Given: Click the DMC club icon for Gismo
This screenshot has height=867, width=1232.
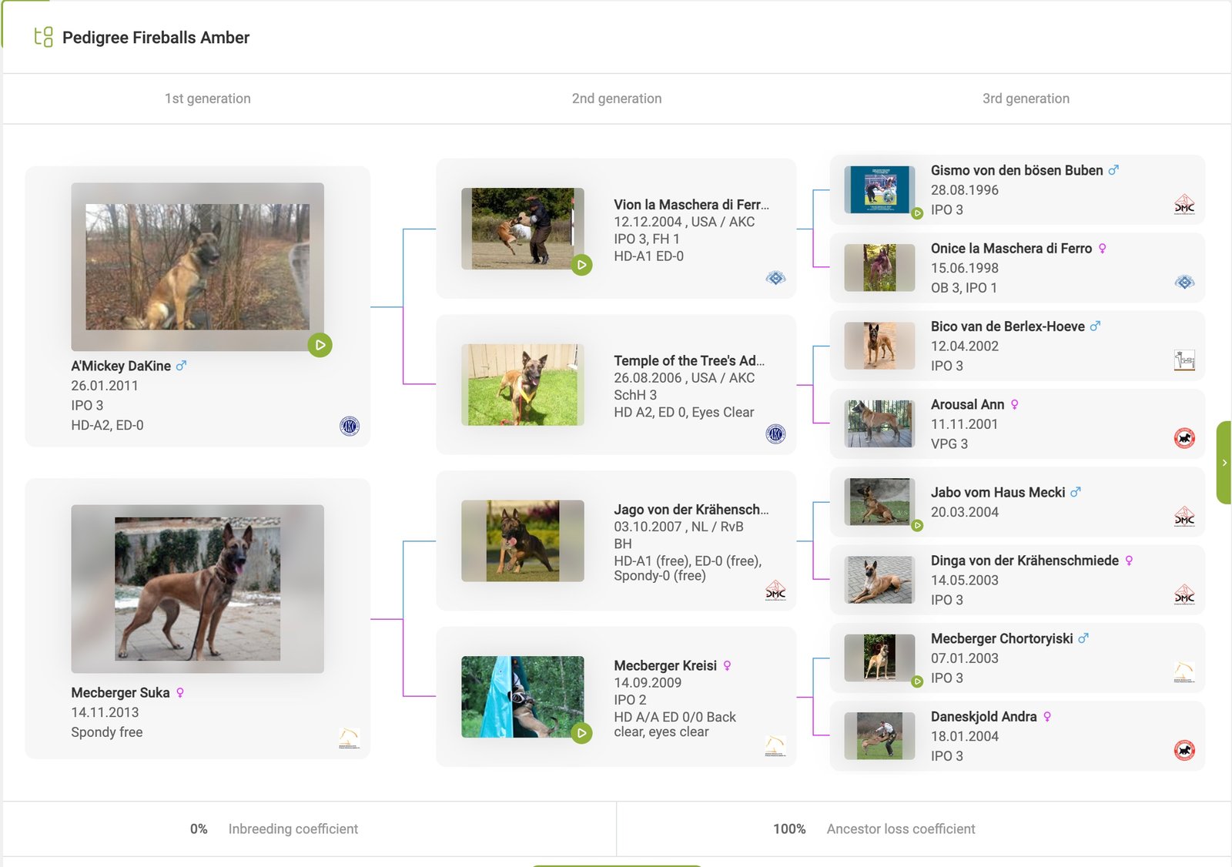Looking at the screenshot, I should coord(1184,204).
